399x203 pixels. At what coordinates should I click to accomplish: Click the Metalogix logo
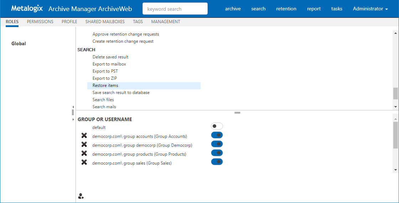tap(27, 9)
